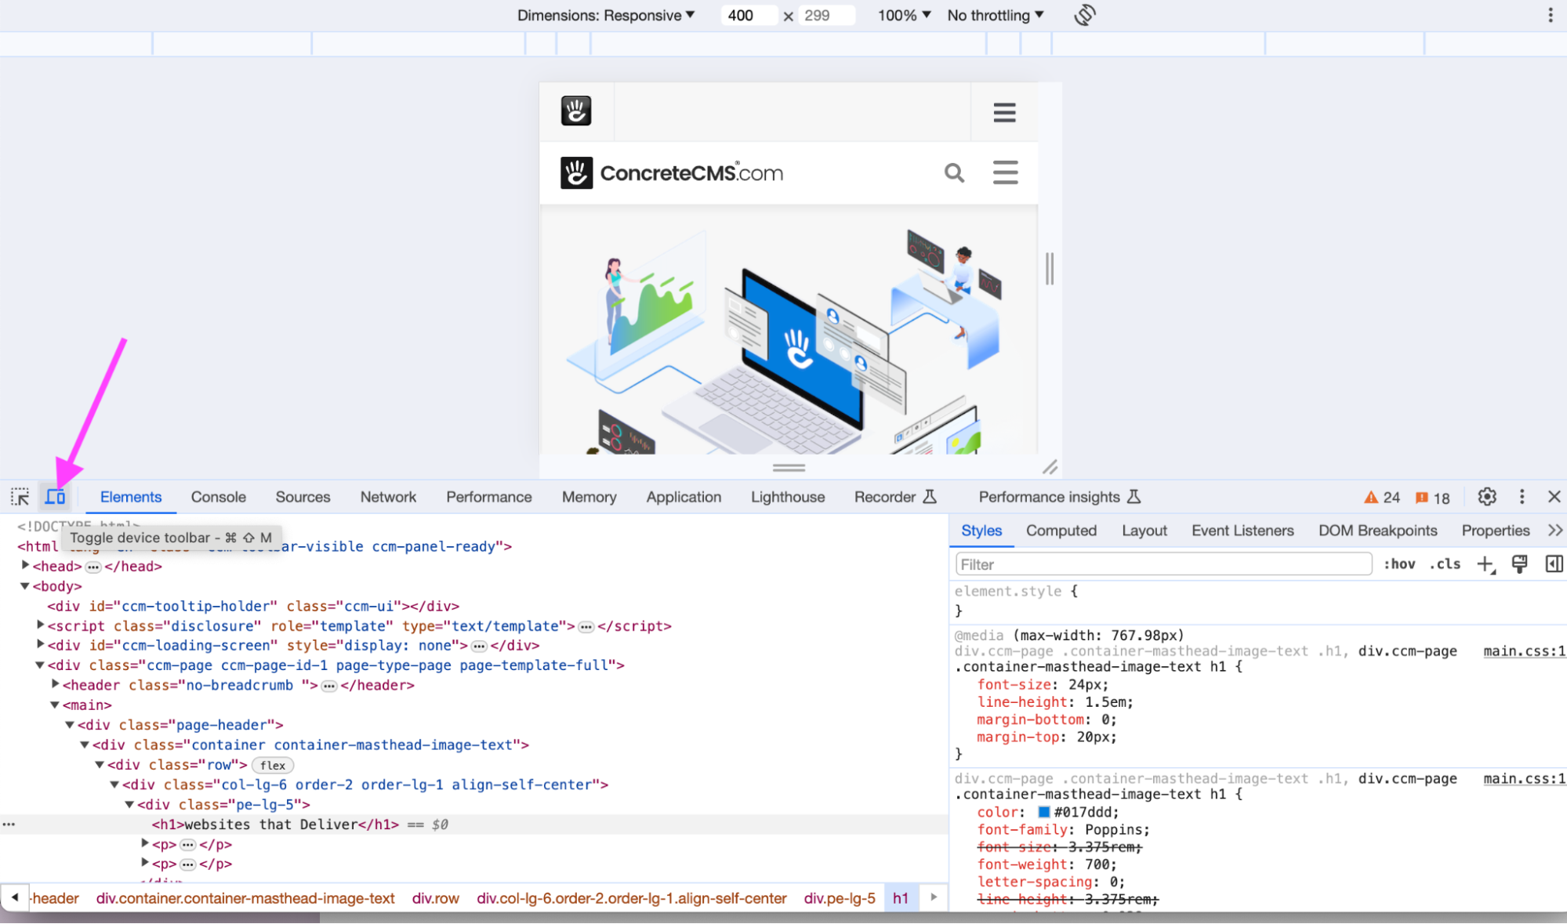This screenshot has height=924, width=1567.
Task: Toggle the device toolbar icon
Action: click(x=55, y=497)
